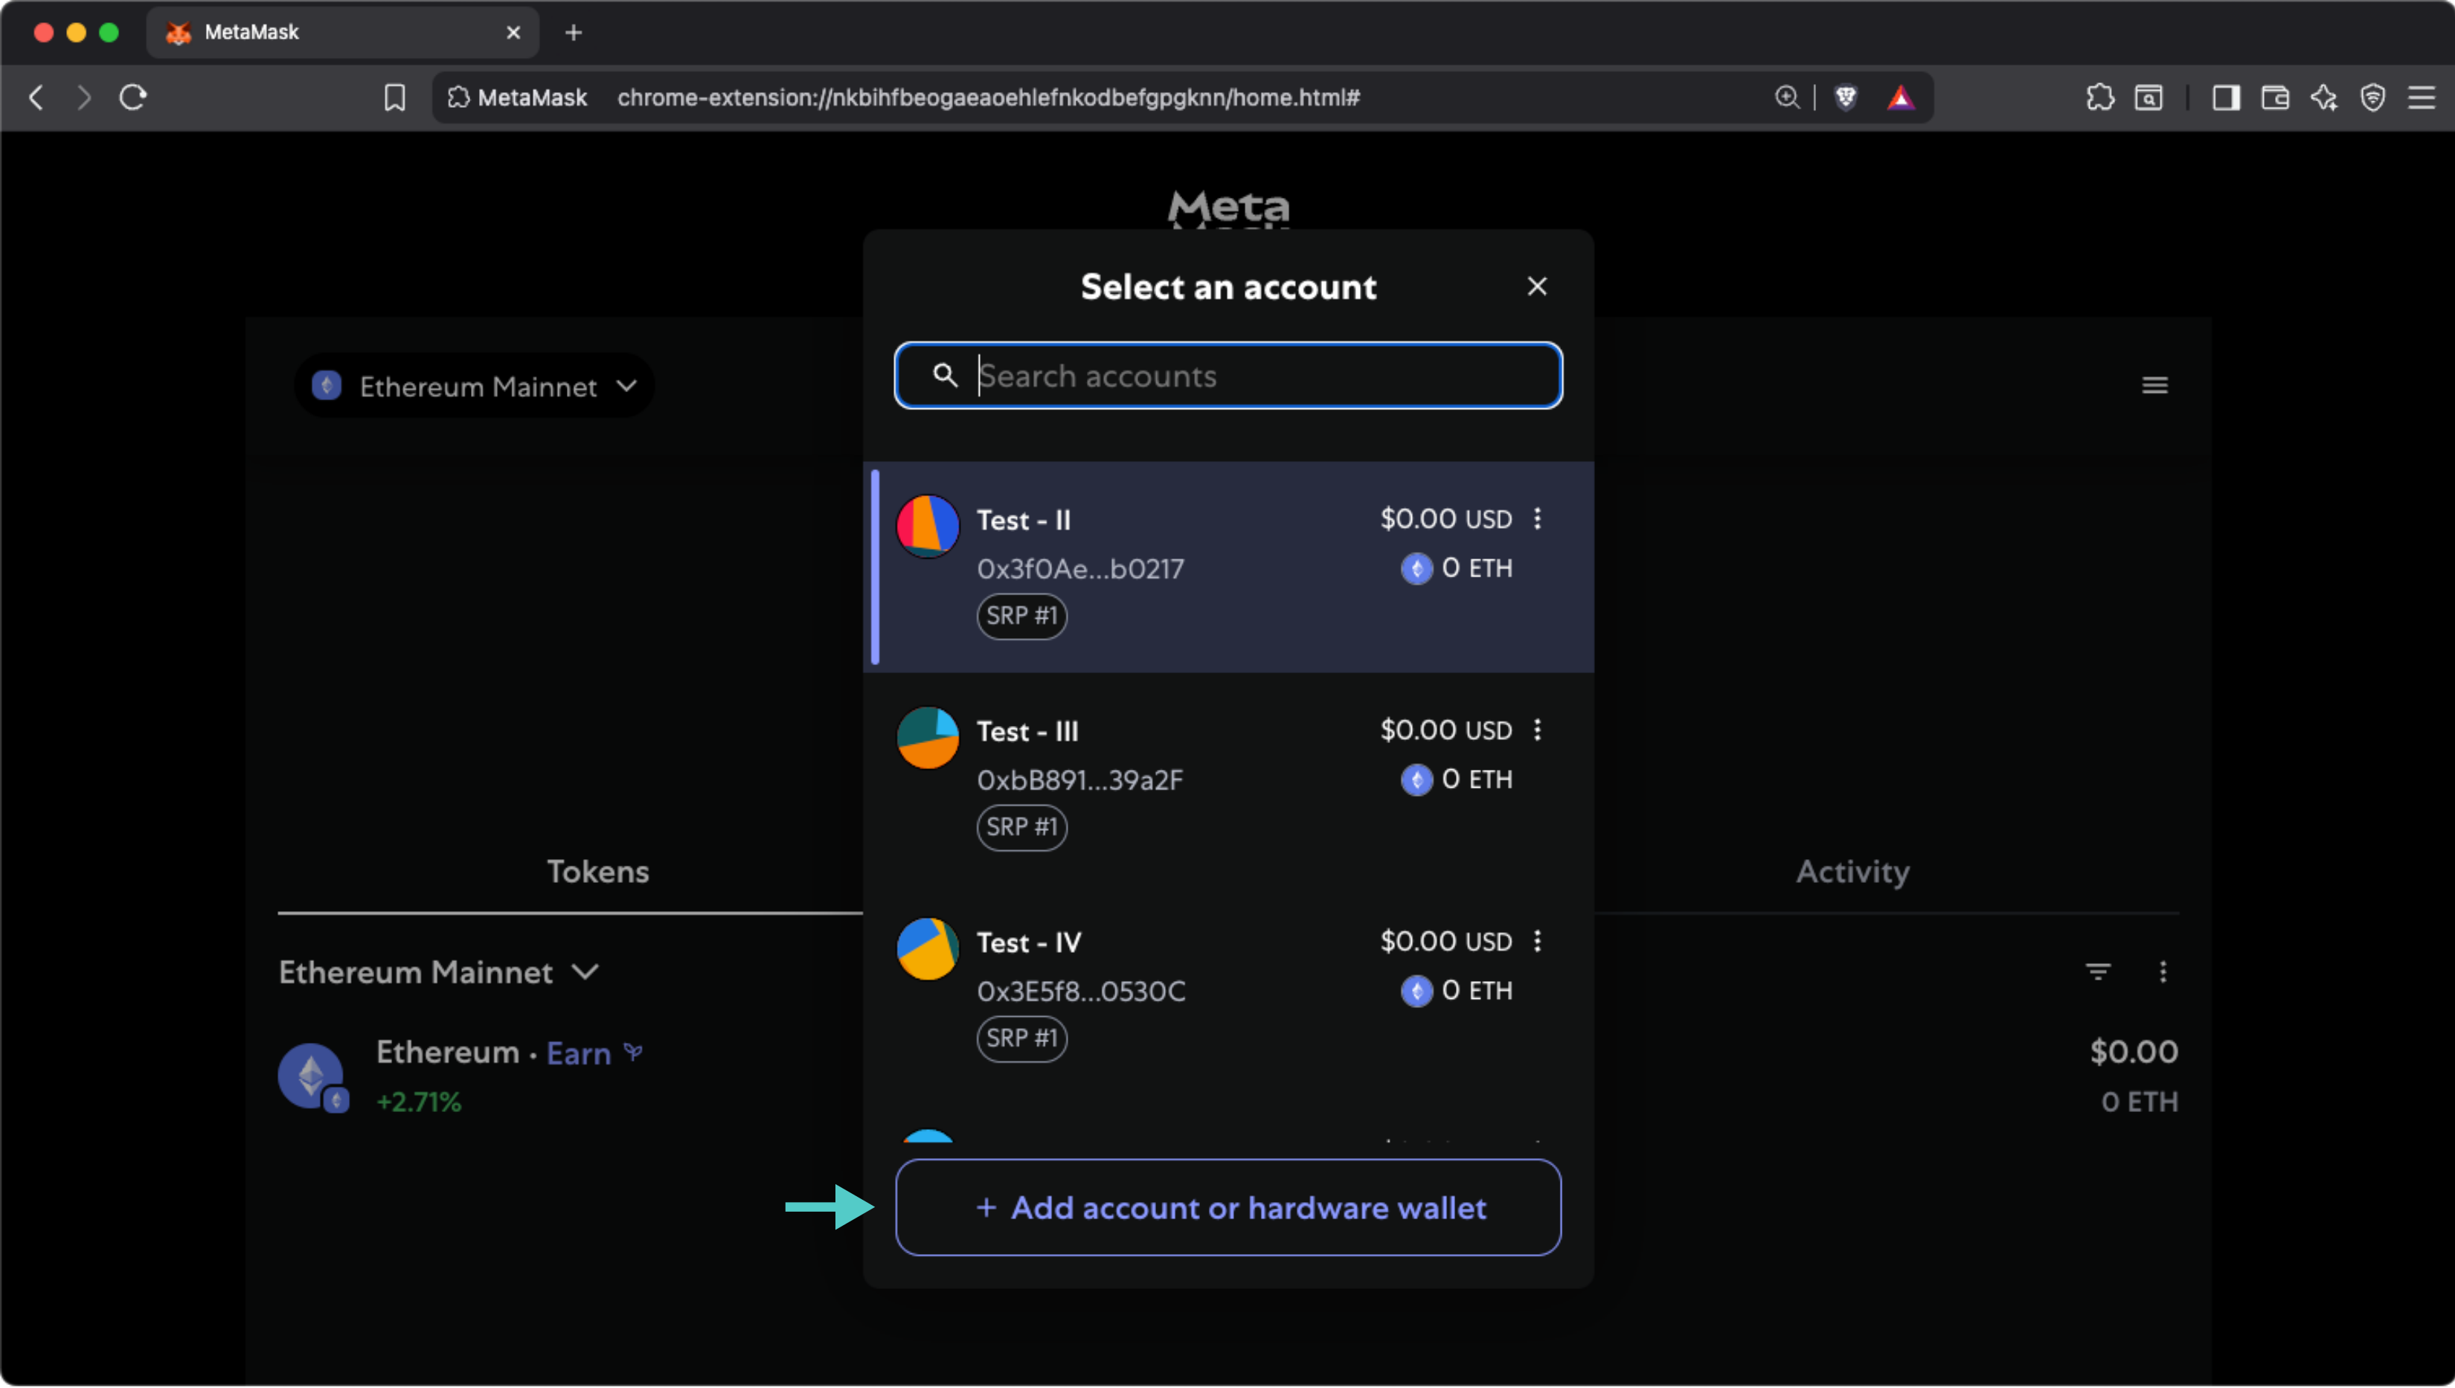Open Brave Rewards triangle icon
2455x1388 pixels.
click(1900, 97)
